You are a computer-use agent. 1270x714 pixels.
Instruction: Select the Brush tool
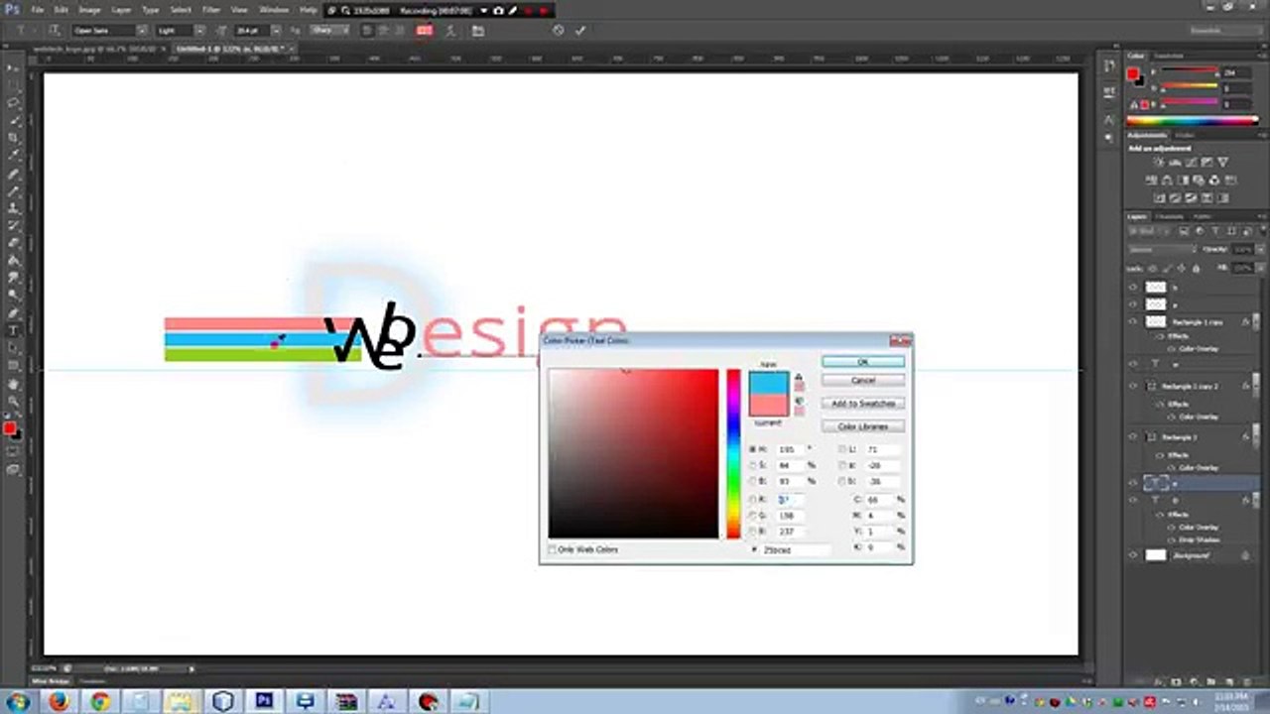coord(14,189)
